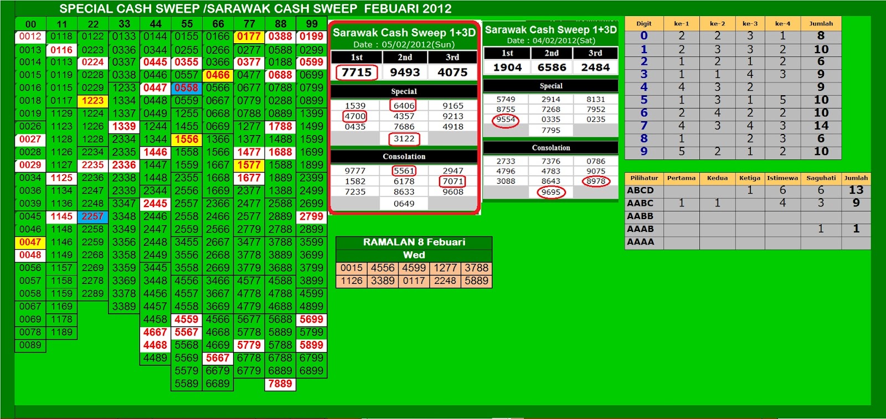Select circled special number 3122

point(404,139)
